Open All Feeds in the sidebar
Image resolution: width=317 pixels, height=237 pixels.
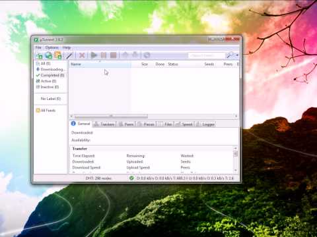(x=46, y=111)
